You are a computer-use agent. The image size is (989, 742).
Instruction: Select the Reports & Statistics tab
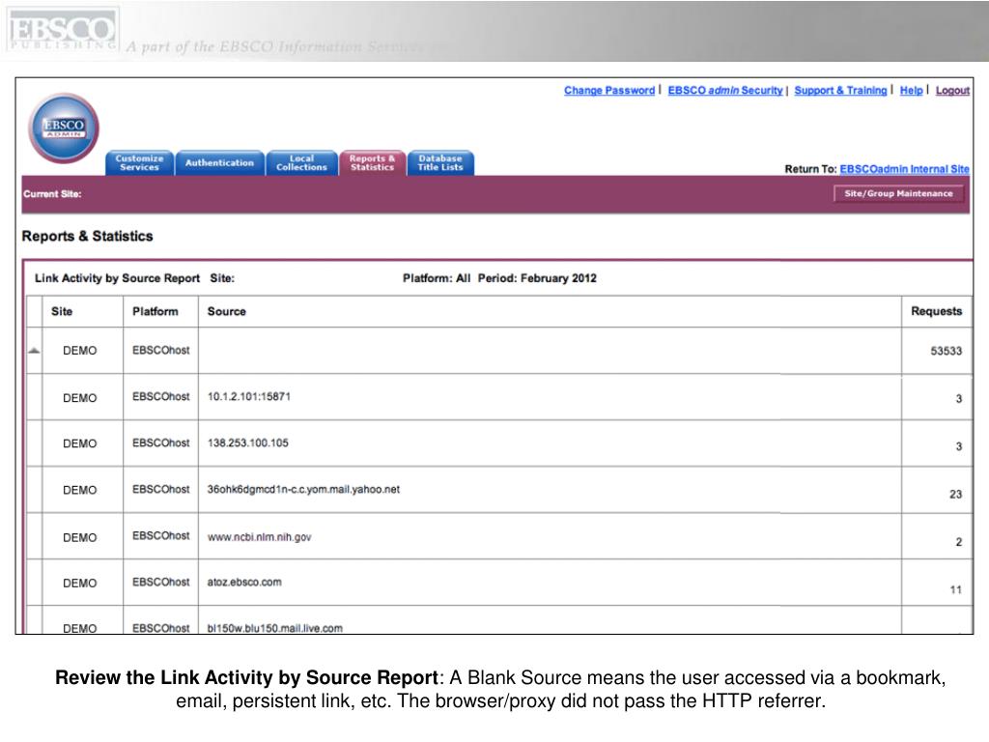(372, 162)
